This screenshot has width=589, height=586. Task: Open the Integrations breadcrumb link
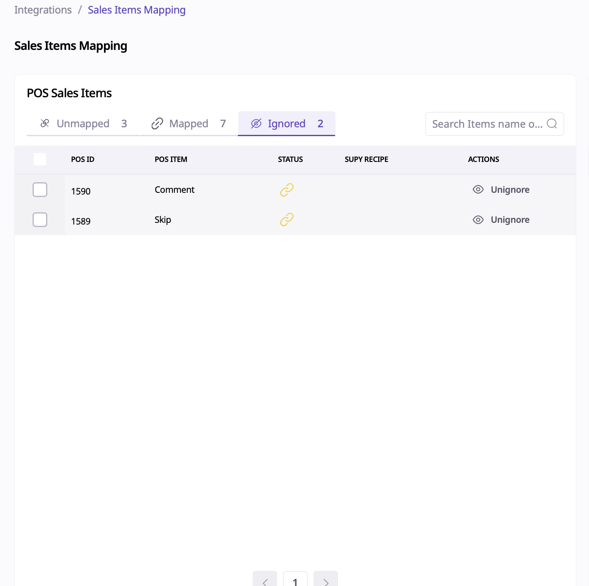43,10
